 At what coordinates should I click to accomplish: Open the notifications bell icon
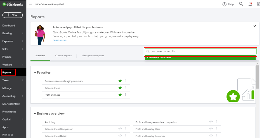250,4
